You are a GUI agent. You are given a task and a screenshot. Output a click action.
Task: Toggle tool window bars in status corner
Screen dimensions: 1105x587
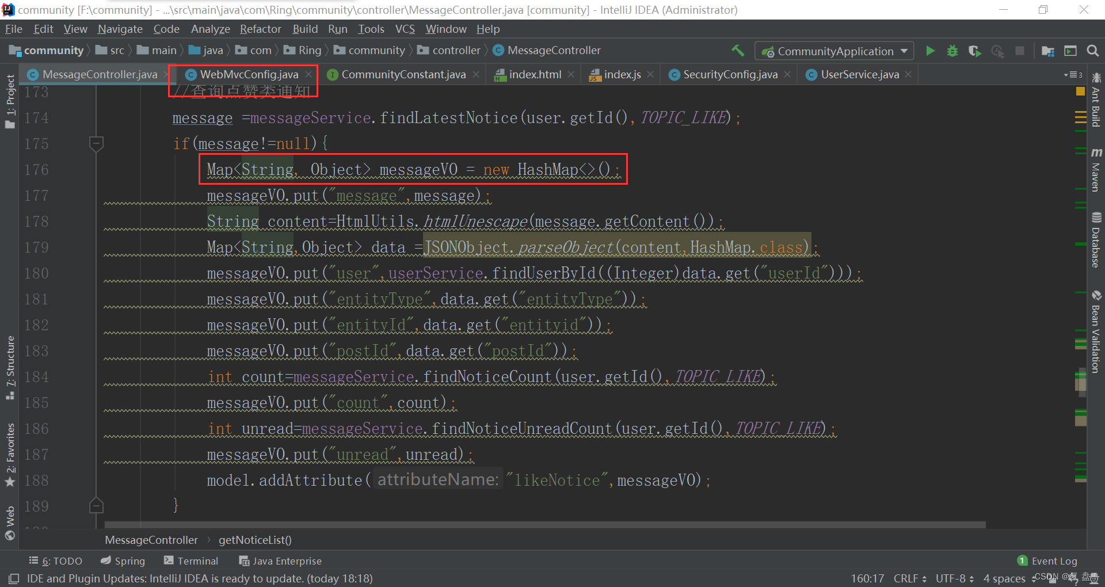pos(14,578)
